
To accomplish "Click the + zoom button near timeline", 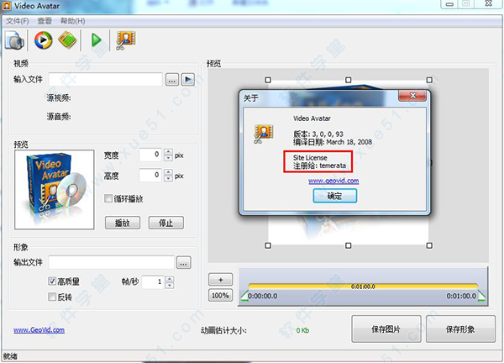I will point(220,280).
